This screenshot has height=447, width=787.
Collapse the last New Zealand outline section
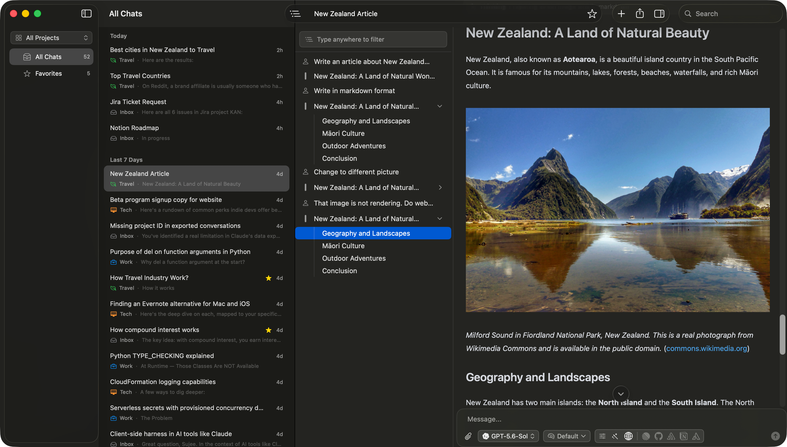click(x=439, y=219)
